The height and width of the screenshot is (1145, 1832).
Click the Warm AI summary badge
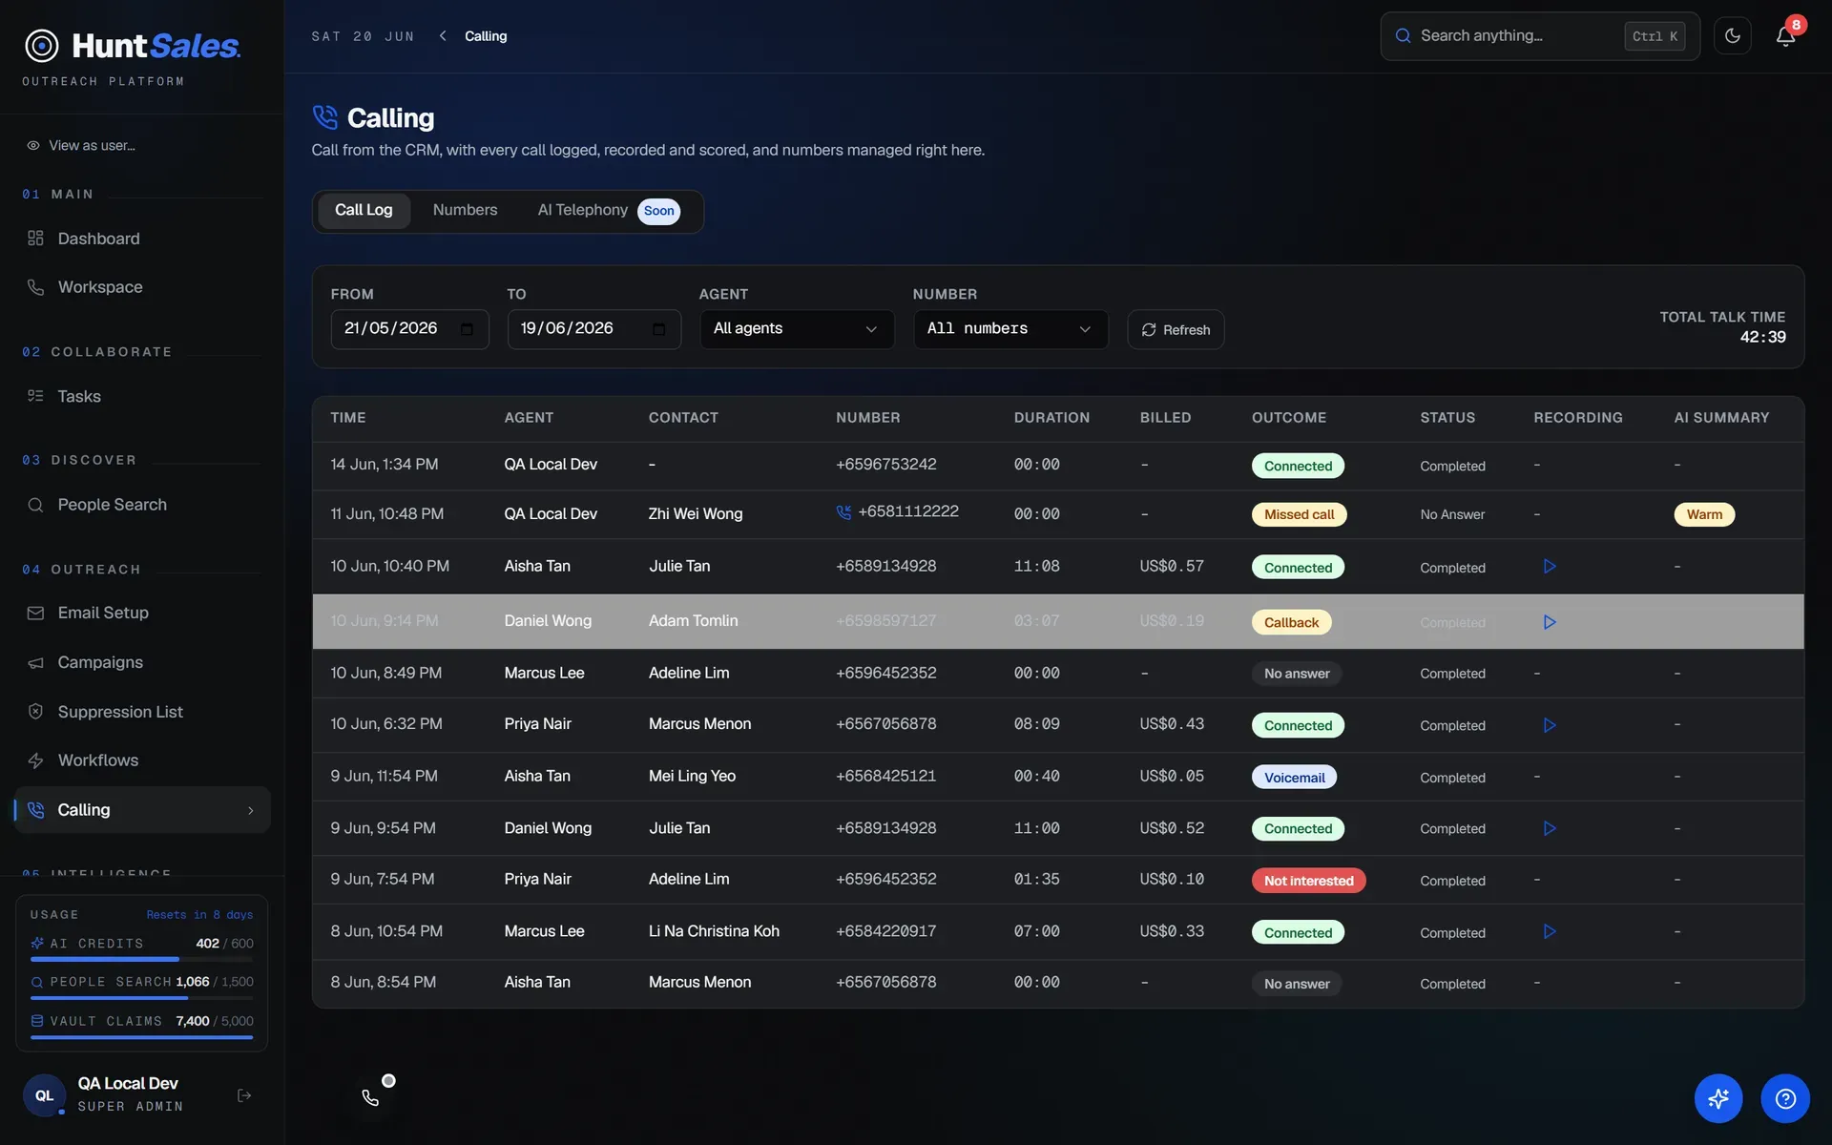click(x=1704, y=514)
